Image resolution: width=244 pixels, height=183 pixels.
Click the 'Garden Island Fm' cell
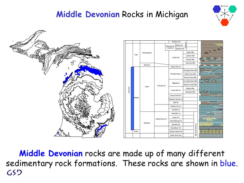(x=176, y=132)
